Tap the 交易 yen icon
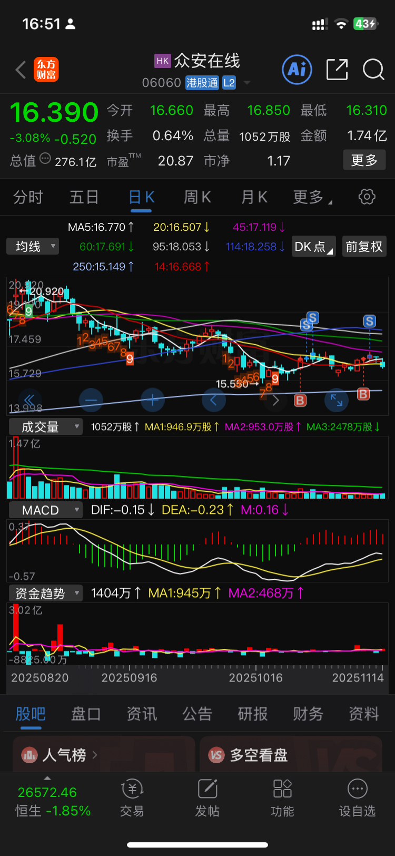This screenshot has width=395, height=856. click(x=132, y=789)
